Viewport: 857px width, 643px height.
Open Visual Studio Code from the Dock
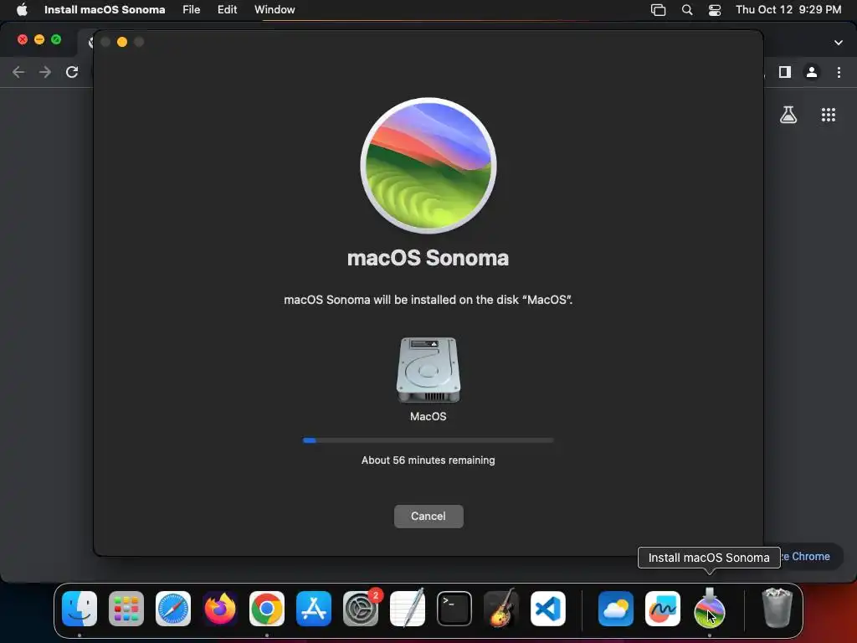[x=548, y=609]
